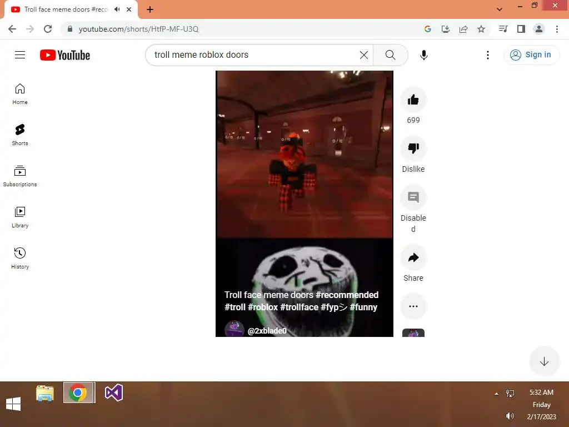Screen dimensions: 569x427
Task: Bookmark this page with the star
Action: [481, 29]
